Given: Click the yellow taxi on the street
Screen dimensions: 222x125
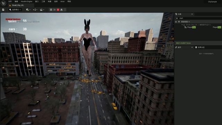Looking at the screenshot, I should click(114, 106).
